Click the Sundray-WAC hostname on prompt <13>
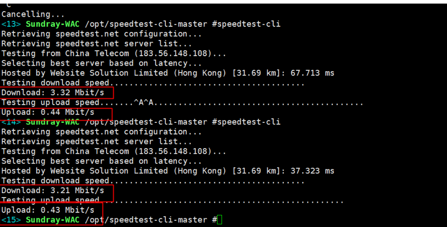447x227 pixels. 52,24
